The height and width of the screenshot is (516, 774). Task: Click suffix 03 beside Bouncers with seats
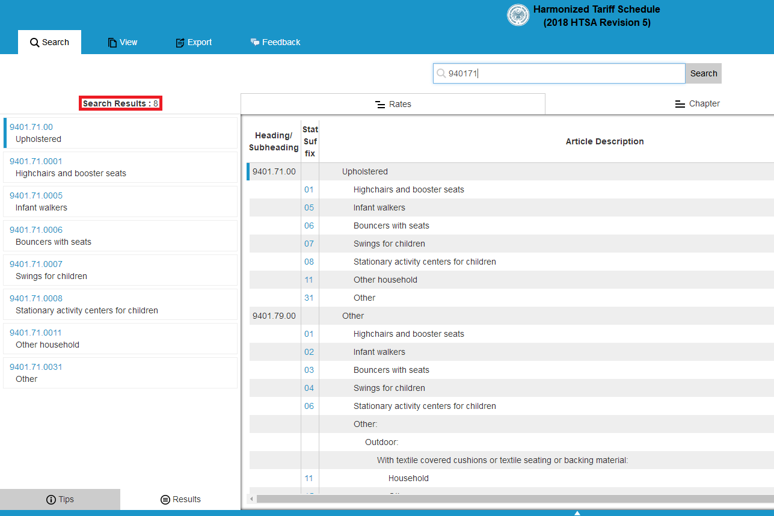[309, 370]
